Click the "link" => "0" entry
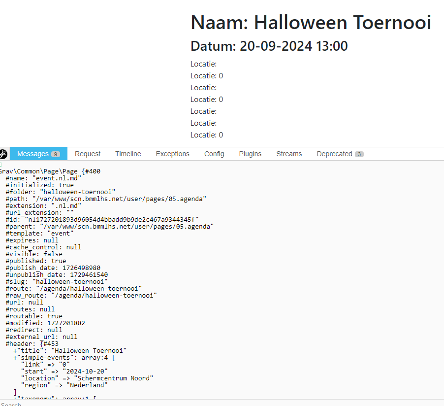Image resolution: width=444 pixels, height=406 pixels. [x=45, y=365]
